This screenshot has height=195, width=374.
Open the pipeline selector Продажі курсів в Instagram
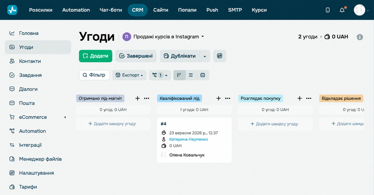(163, 37)
